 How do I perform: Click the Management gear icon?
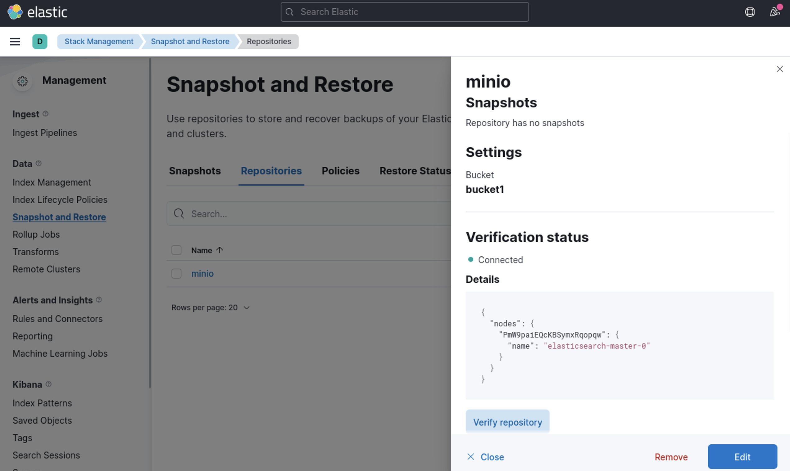pyautogui.click(x=22, y=81)
